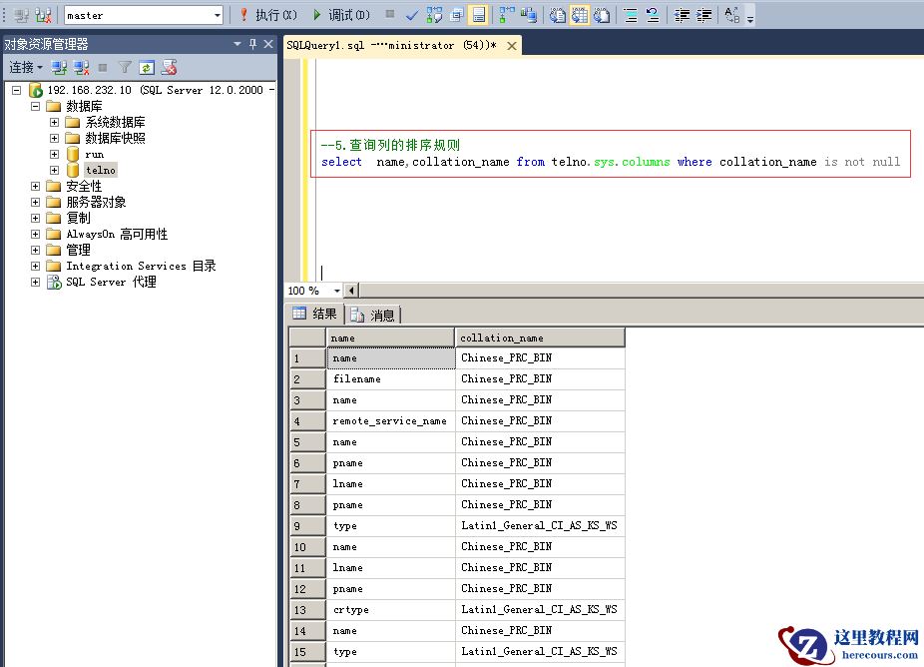Select the 服务器对象 tree item
The image size is (924, 667).
tap(96, 203)
